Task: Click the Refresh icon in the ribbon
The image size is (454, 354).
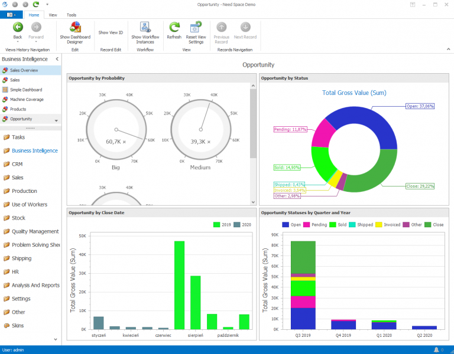Action: (x=174, y=27)
